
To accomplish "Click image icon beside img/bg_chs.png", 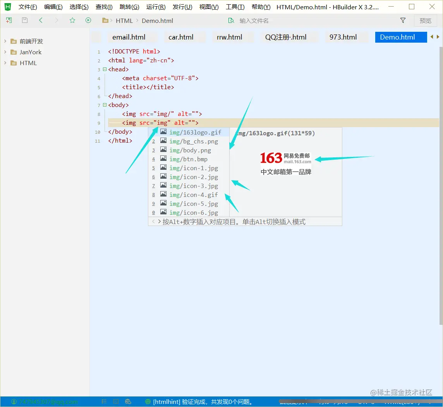I will (163, 141).
